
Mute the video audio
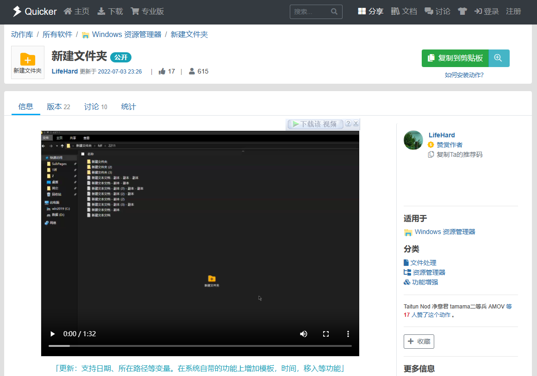304,333
